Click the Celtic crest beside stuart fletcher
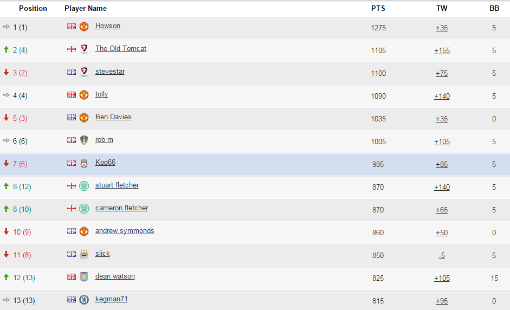Image resolution: width=510 pixels, height=310 pixels. (84, 186)
